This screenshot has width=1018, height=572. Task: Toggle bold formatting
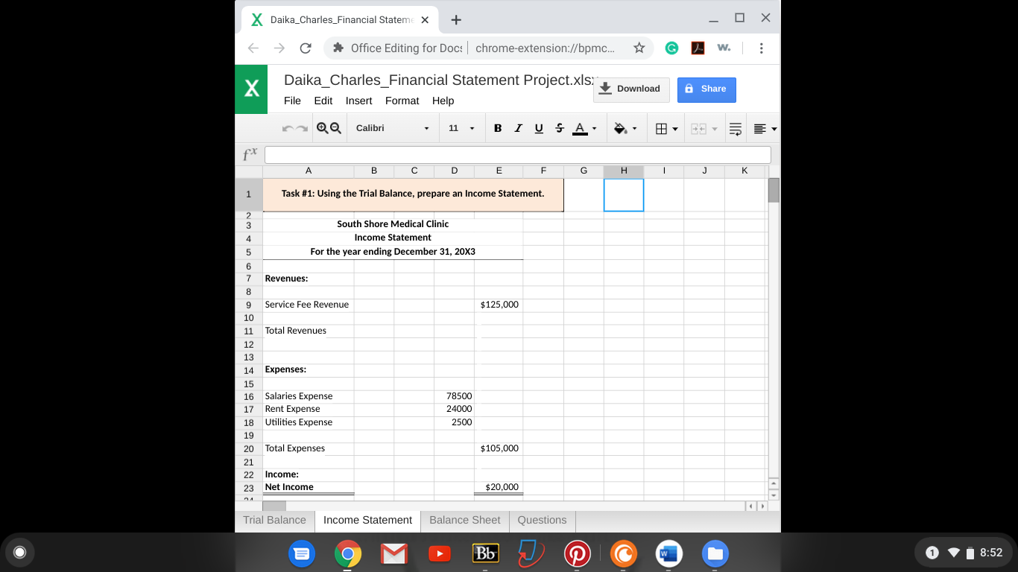[498, 128]
